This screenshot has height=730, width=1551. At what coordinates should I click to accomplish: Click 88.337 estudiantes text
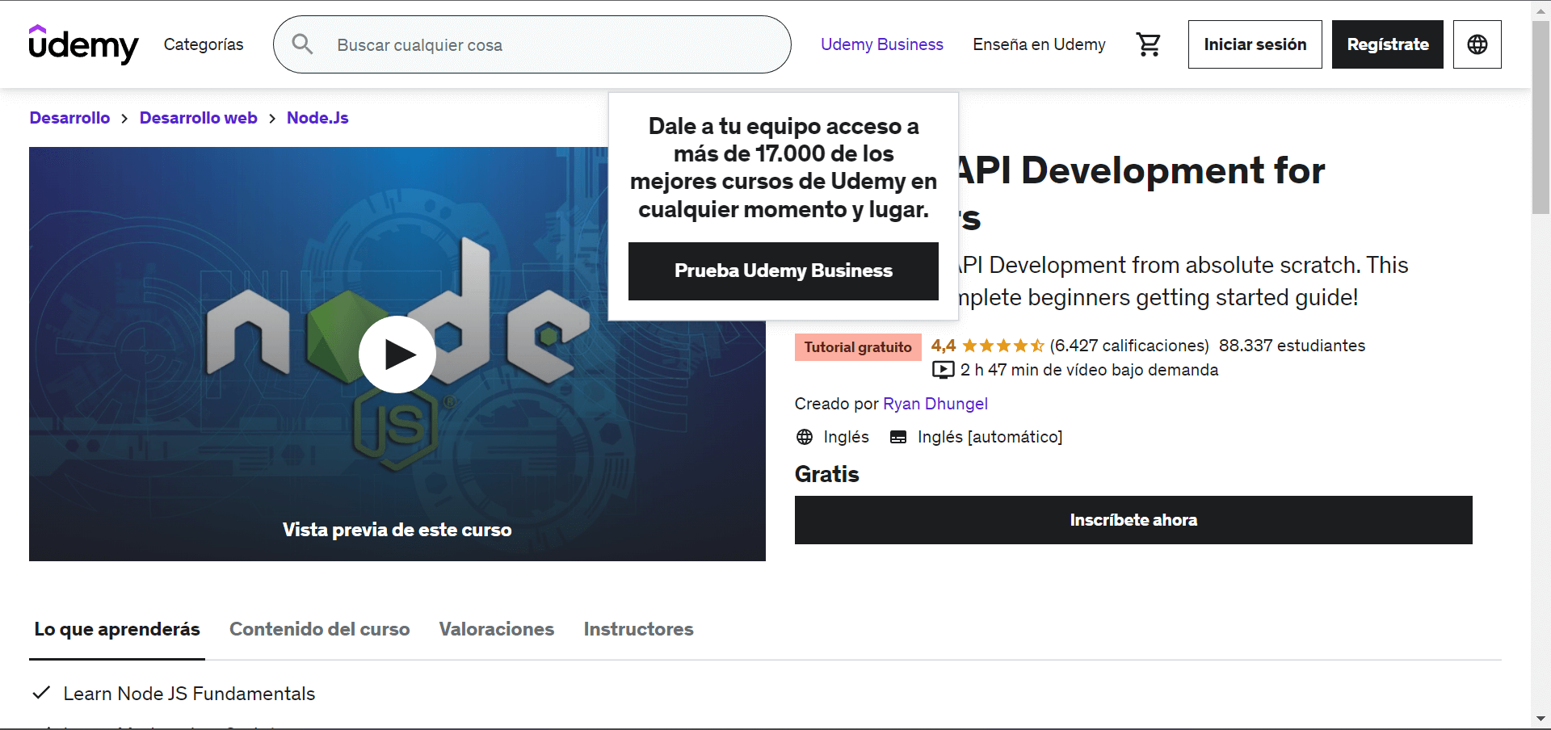(x=1292, y=346)
